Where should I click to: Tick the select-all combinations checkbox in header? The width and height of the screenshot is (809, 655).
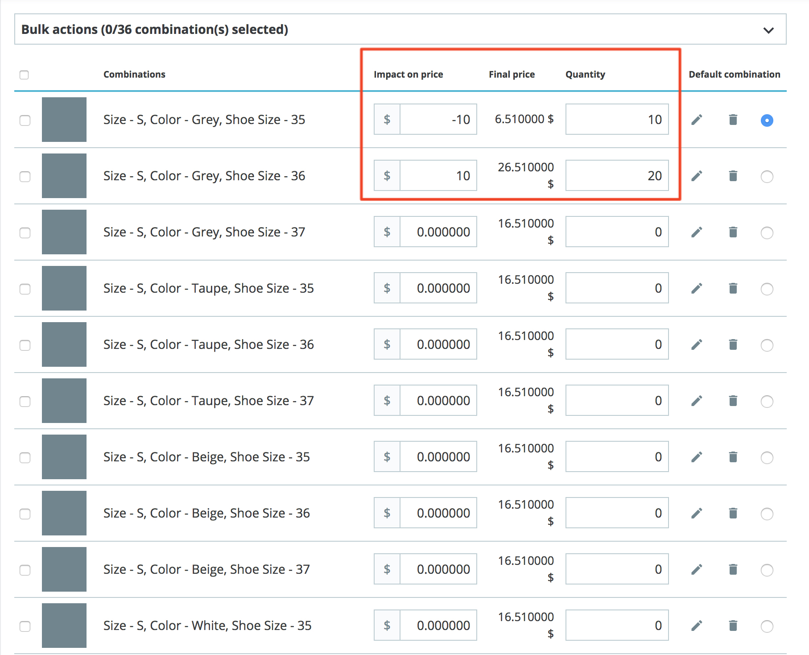(x=24, y=75)
